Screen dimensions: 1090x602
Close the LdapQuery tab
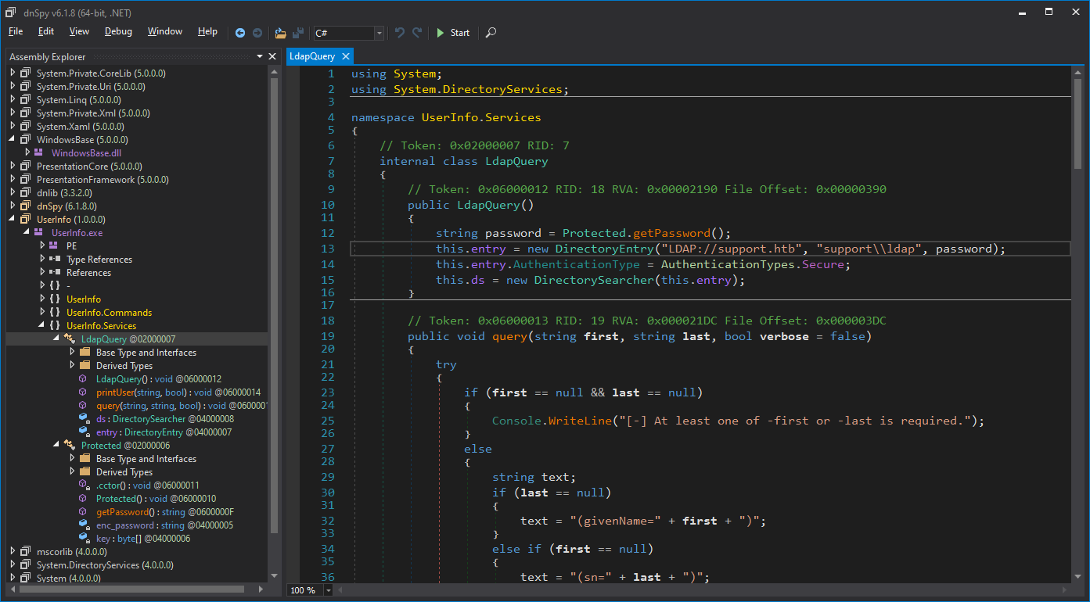345,56
